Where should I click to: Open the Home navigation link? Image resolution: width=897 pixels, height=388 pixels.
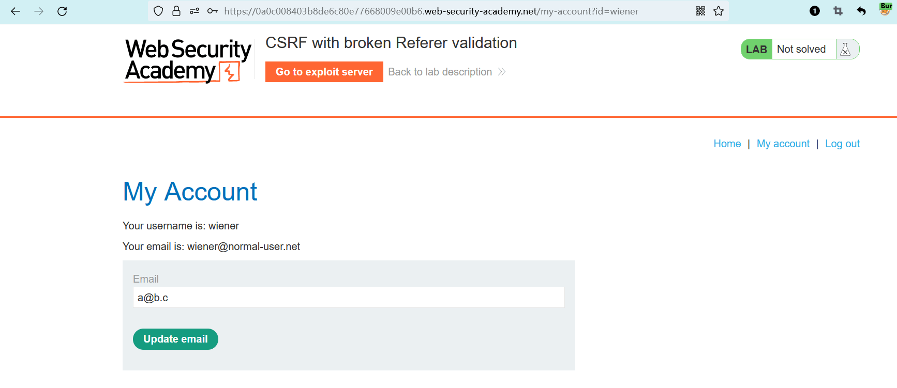point(727,144)
